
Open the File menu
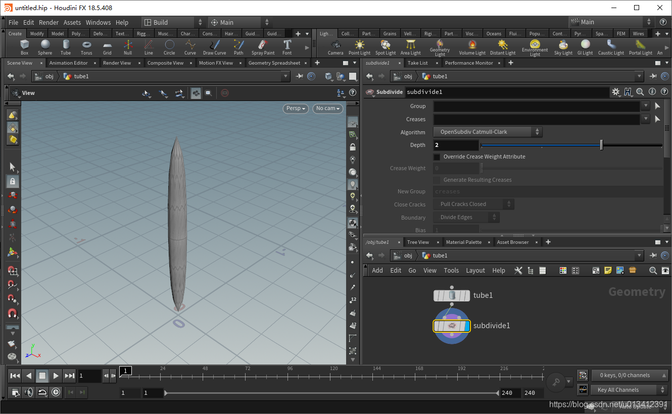[x=14, y=22]
